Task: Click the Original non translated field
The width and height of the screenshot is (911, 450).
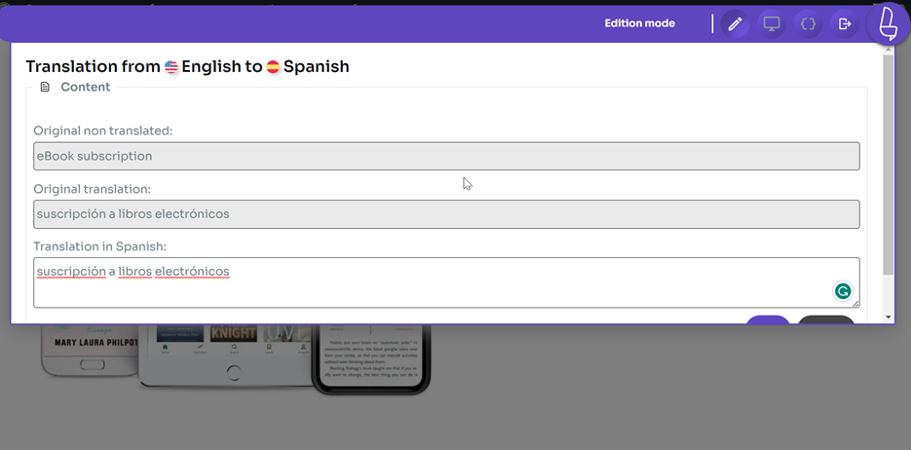Action: coord(446,156)
